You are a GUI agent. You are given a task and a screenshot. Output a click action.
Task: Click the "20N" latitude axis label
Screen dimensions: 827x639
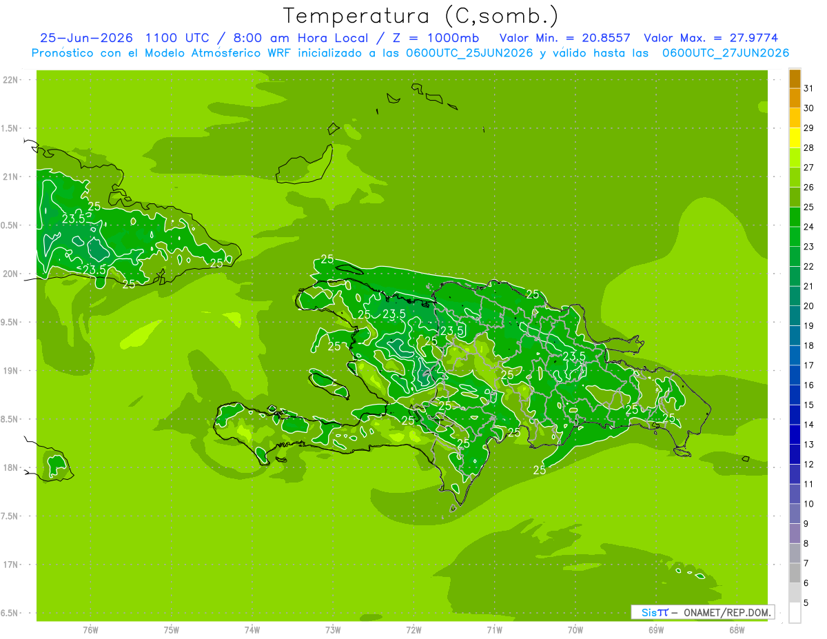(12, 274)
